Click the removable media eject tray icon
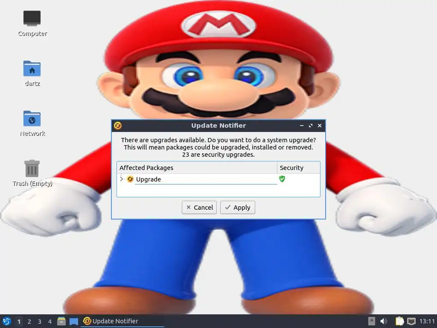This screenshot has height=328, width=437. [x=371, y=321]
